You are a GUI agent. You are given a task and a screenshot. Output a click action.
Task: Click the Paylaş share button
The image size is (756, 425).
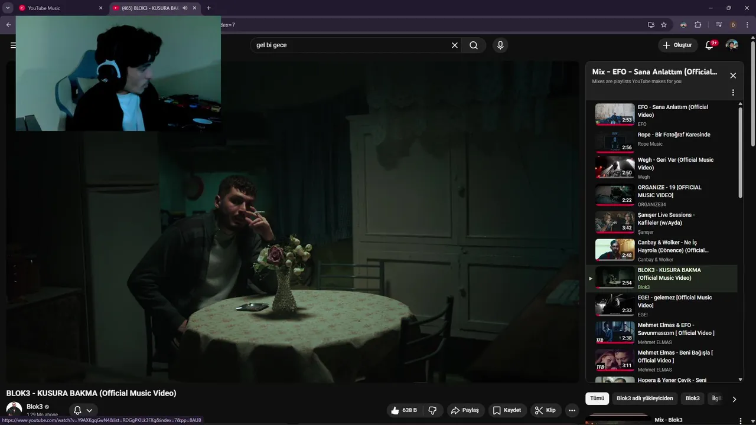tap(465, 410)
